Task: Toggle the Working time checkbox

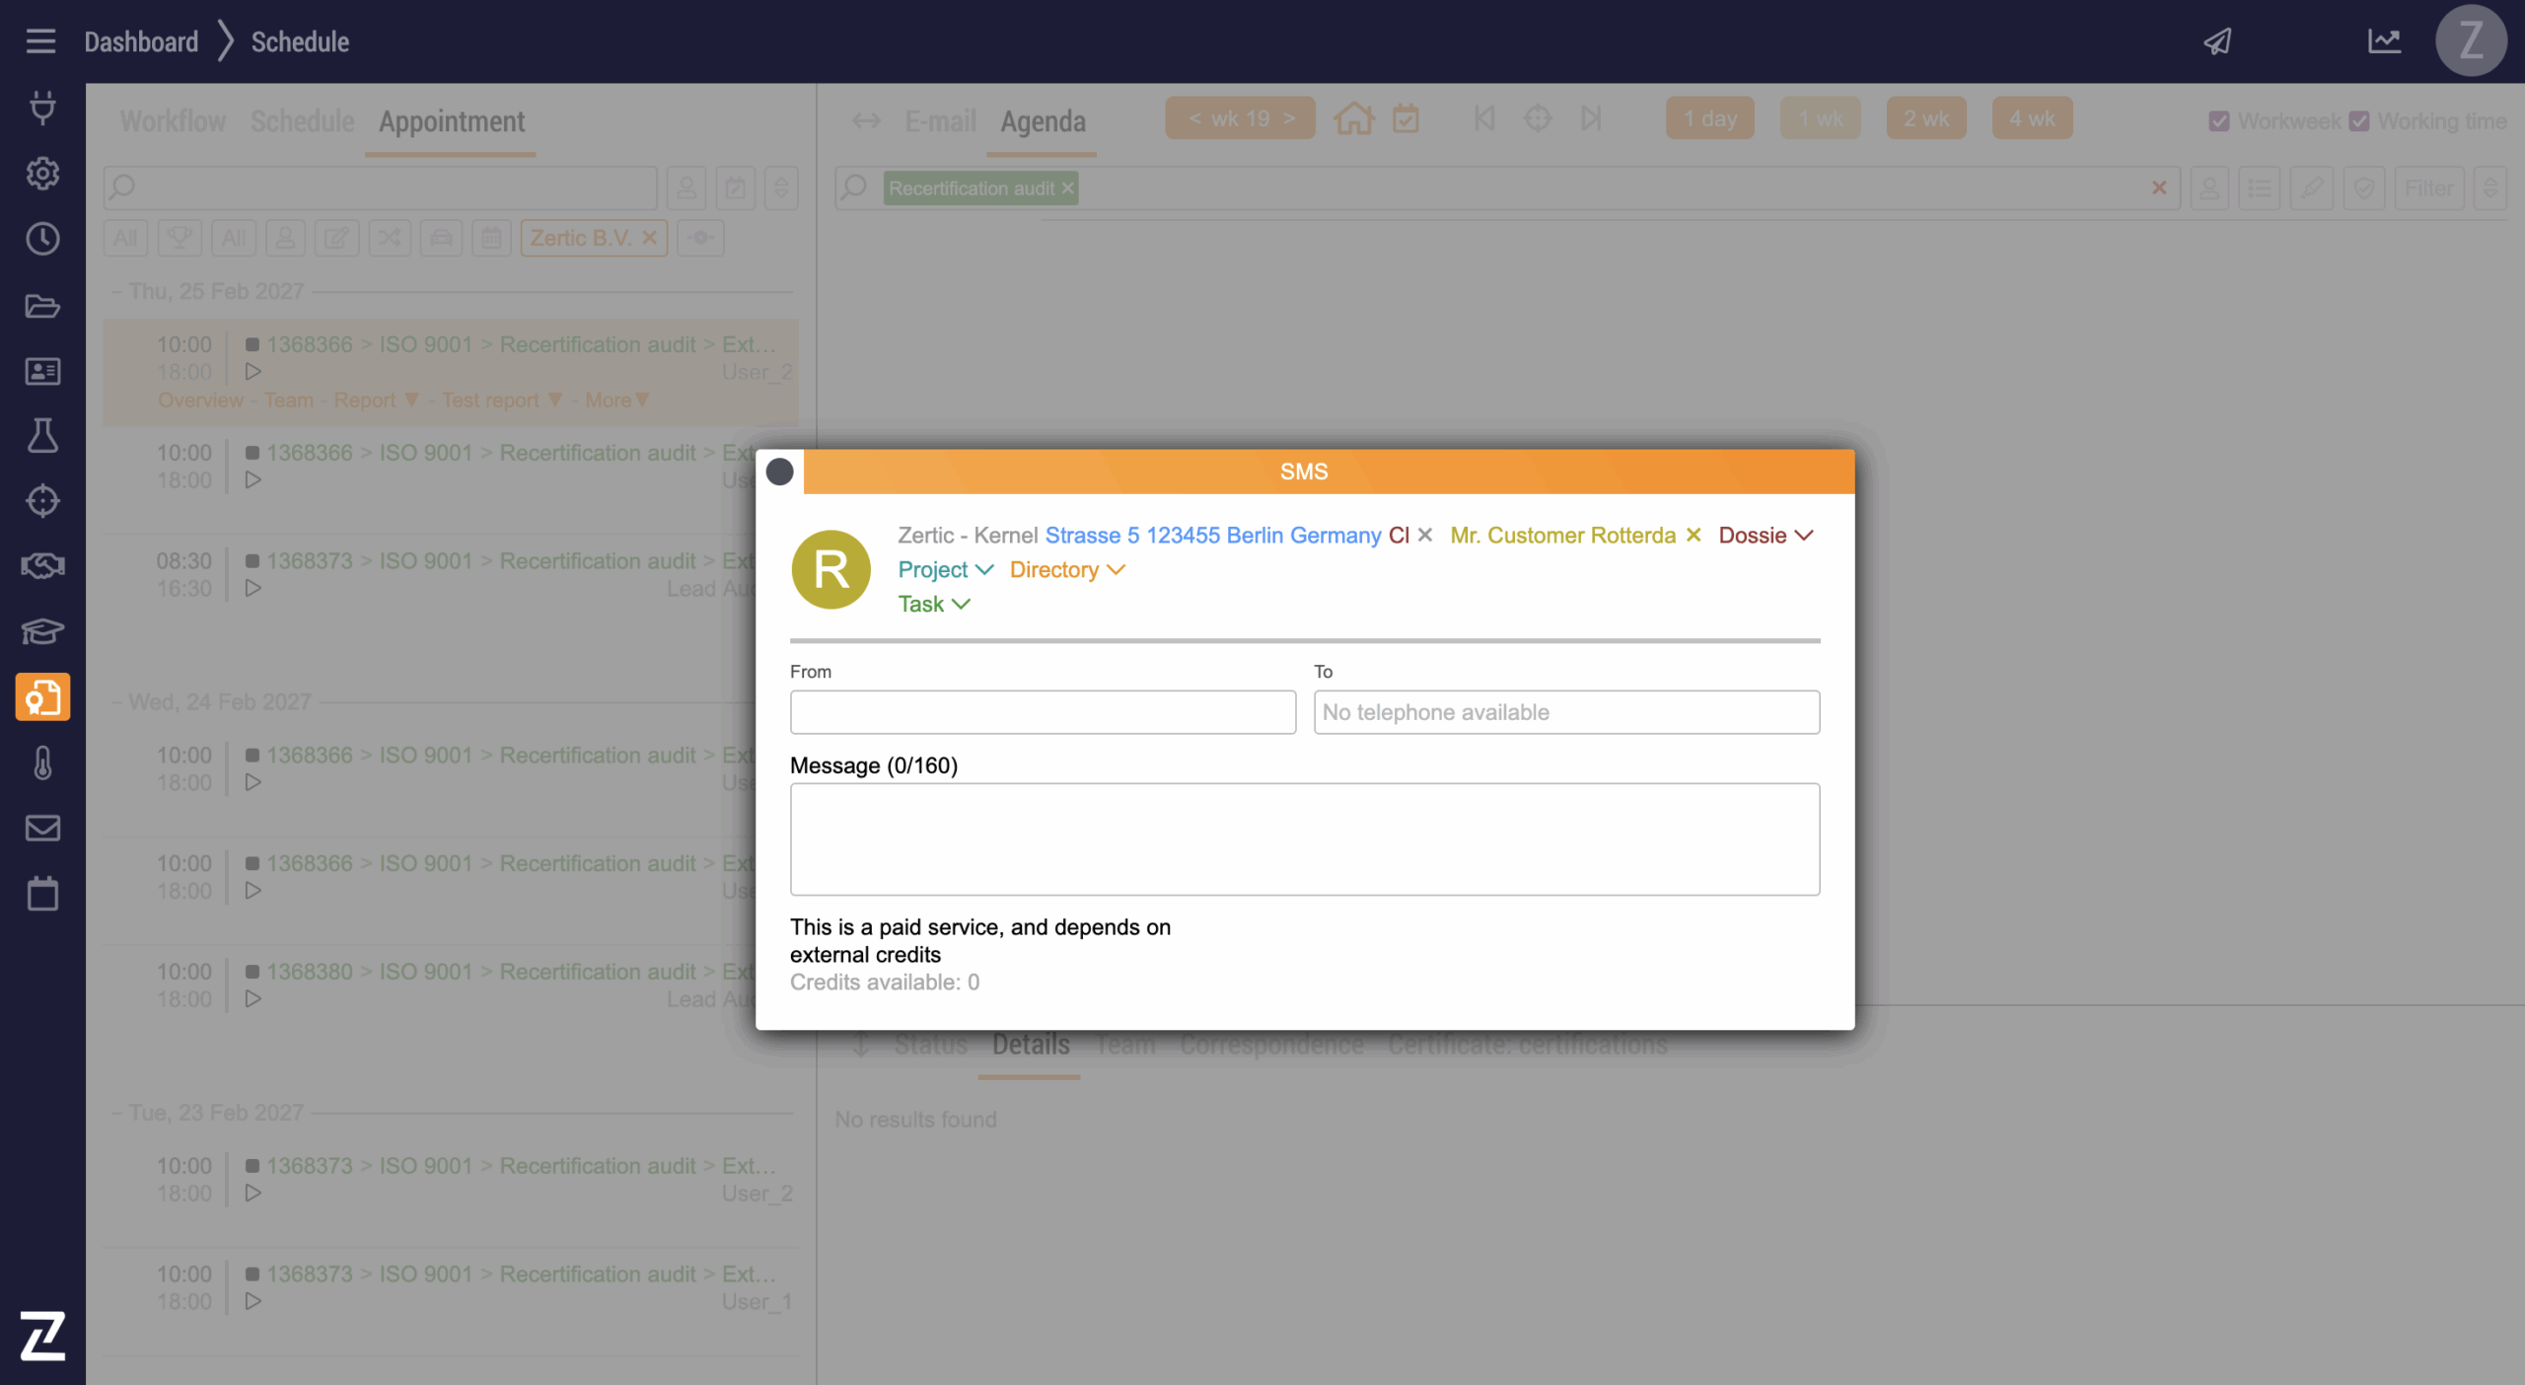Action: (2359, 121)
